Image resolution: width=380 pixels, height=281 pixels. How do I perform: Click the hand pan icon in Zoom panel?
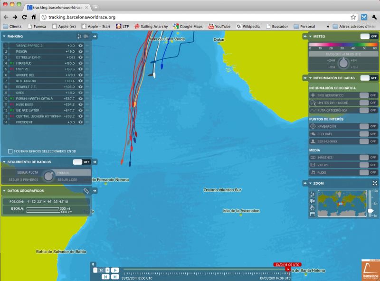pyautogui.click(x=312, y=207)
